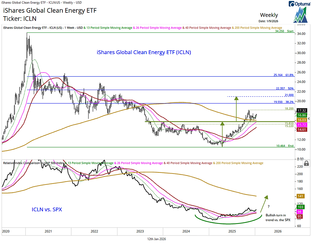Select the 10.464 End retracement label
The image size is (312, 244).
285,146
